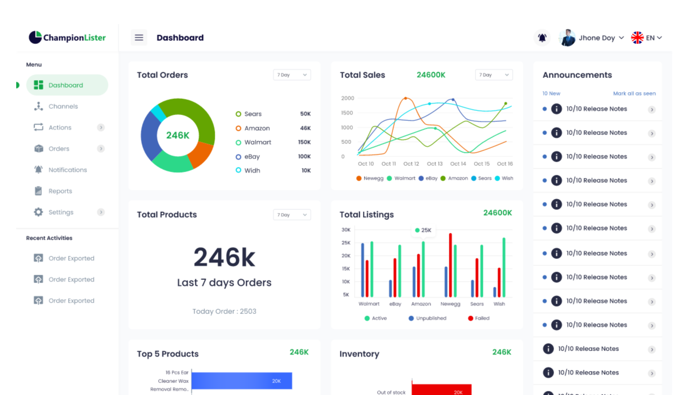The height and width of the screenshot is (395, 696).
Task: Toggle the hamburger menu button
Action: [139, 38]
